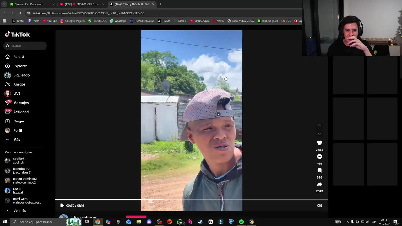Screen dimensions: 402x226
Task: Open the video comments
Action: coord(319,157)
